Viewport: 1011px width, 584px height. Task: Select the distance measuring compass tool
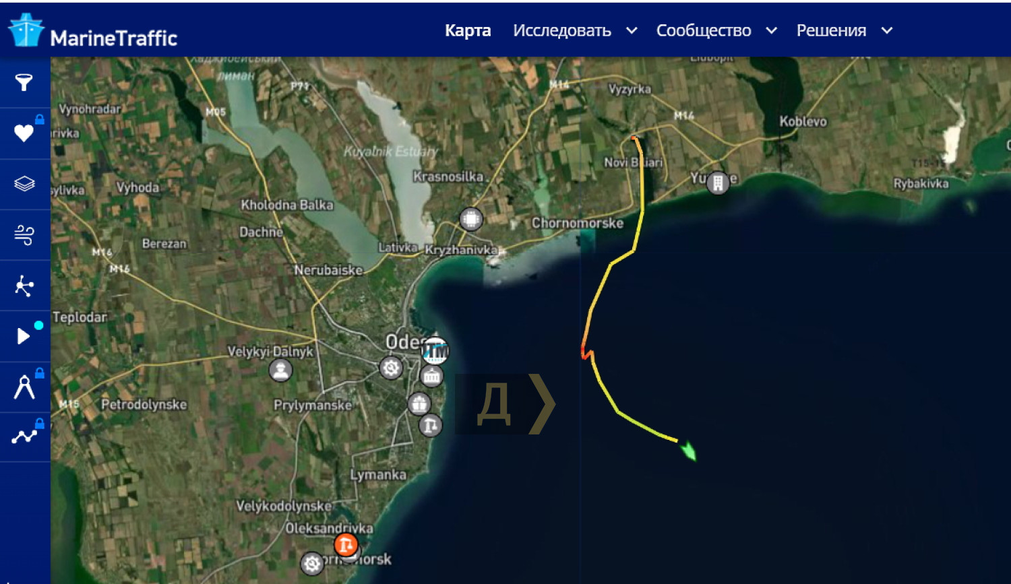click(x=24, y=387)
